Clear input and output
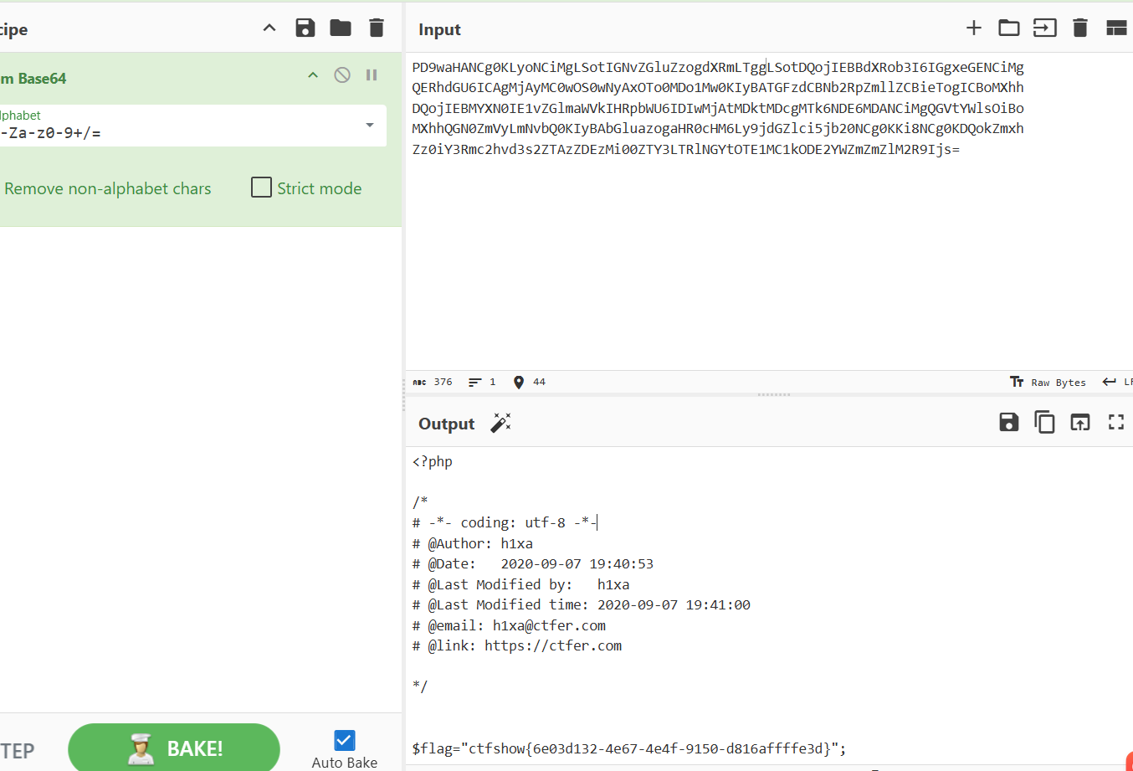This screenshot has width=1133, height=771. coord(1080,28)
